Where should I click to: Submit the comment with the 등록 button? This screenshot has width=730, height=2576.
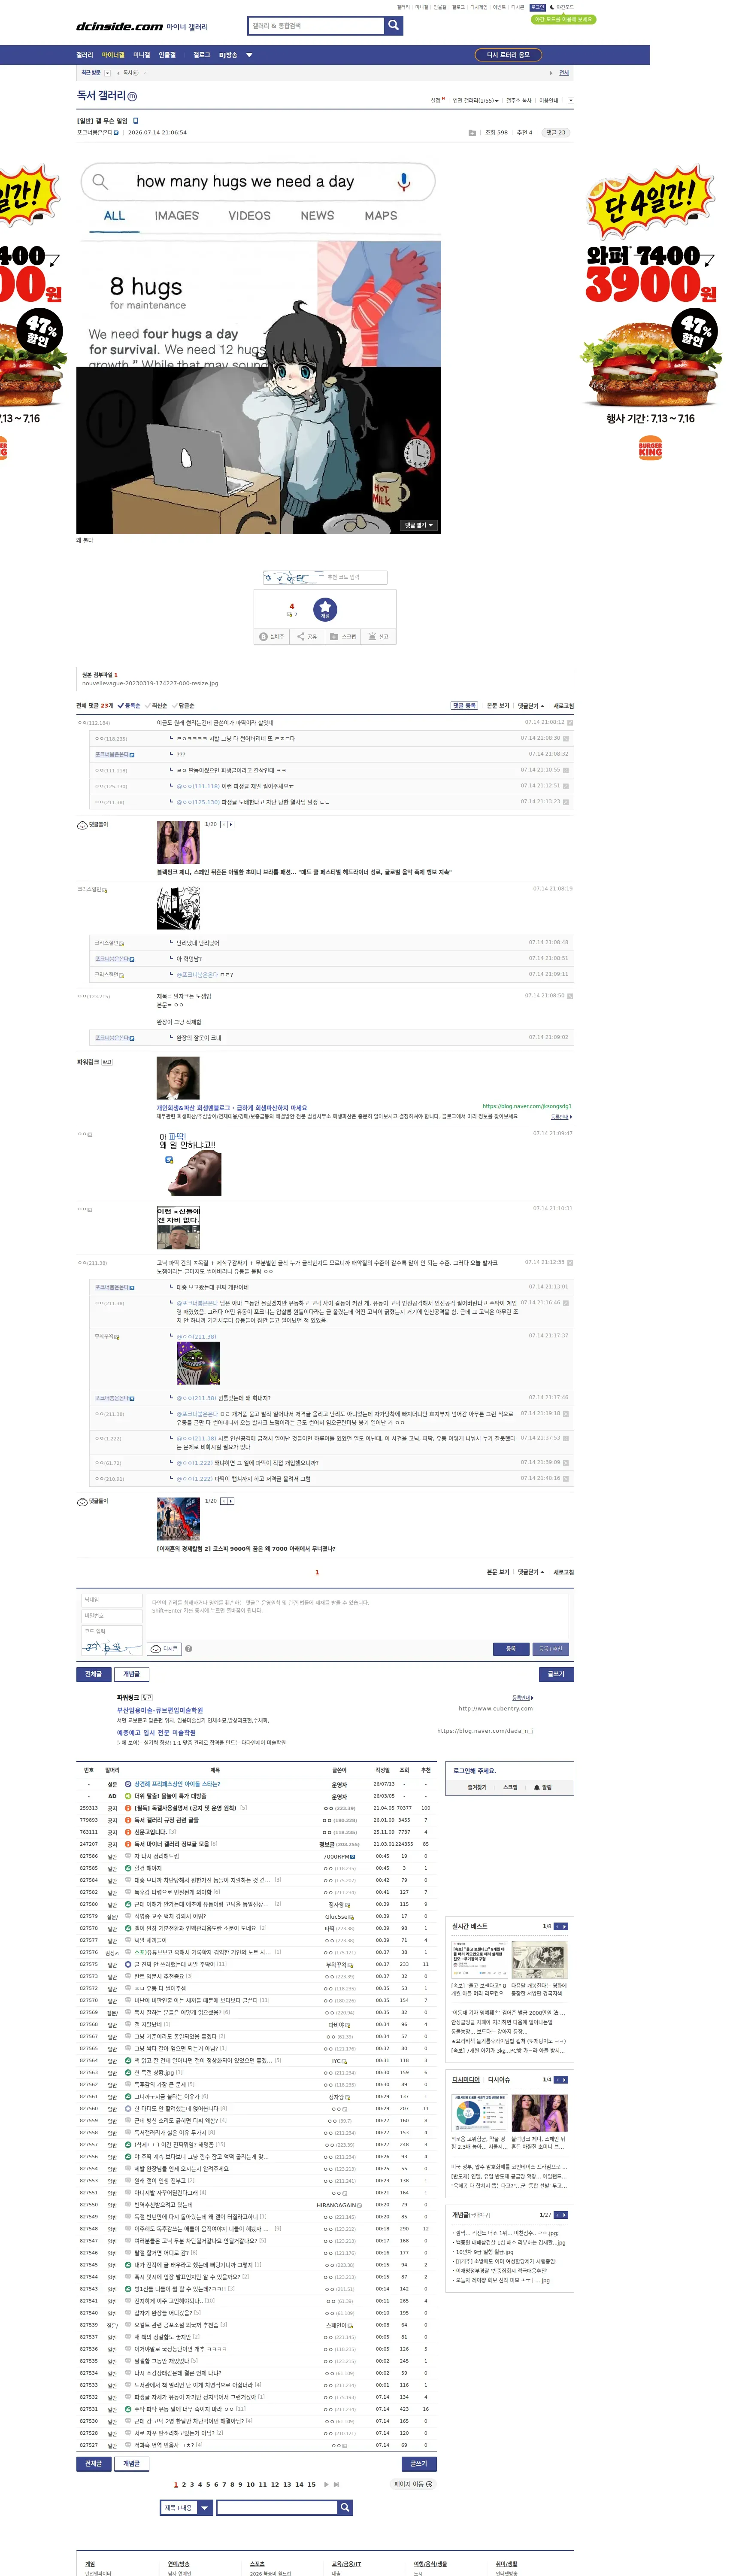coord(511,1649)
